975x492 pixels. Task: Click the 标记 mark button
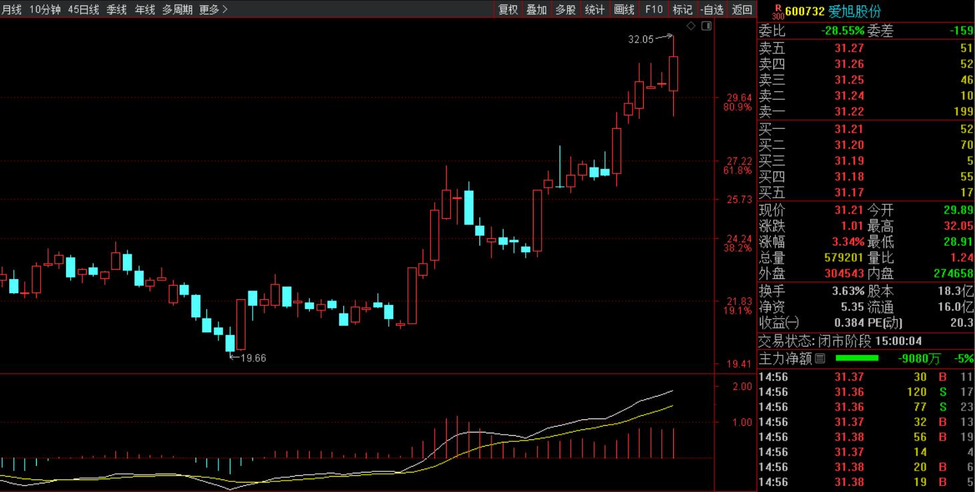click(x=682, y=9)
